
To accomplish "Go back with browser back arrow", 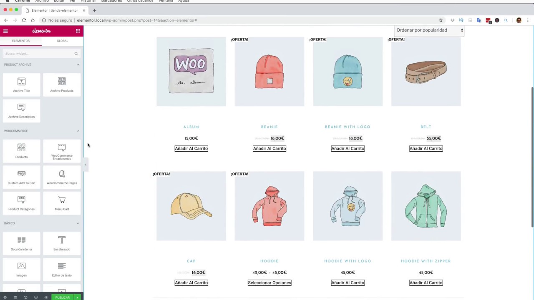I will [x=6, y=20].
